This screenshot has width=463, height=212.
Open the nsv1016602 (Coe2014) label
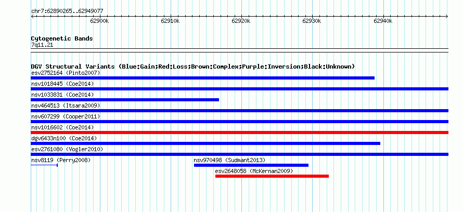pos(62,127)
